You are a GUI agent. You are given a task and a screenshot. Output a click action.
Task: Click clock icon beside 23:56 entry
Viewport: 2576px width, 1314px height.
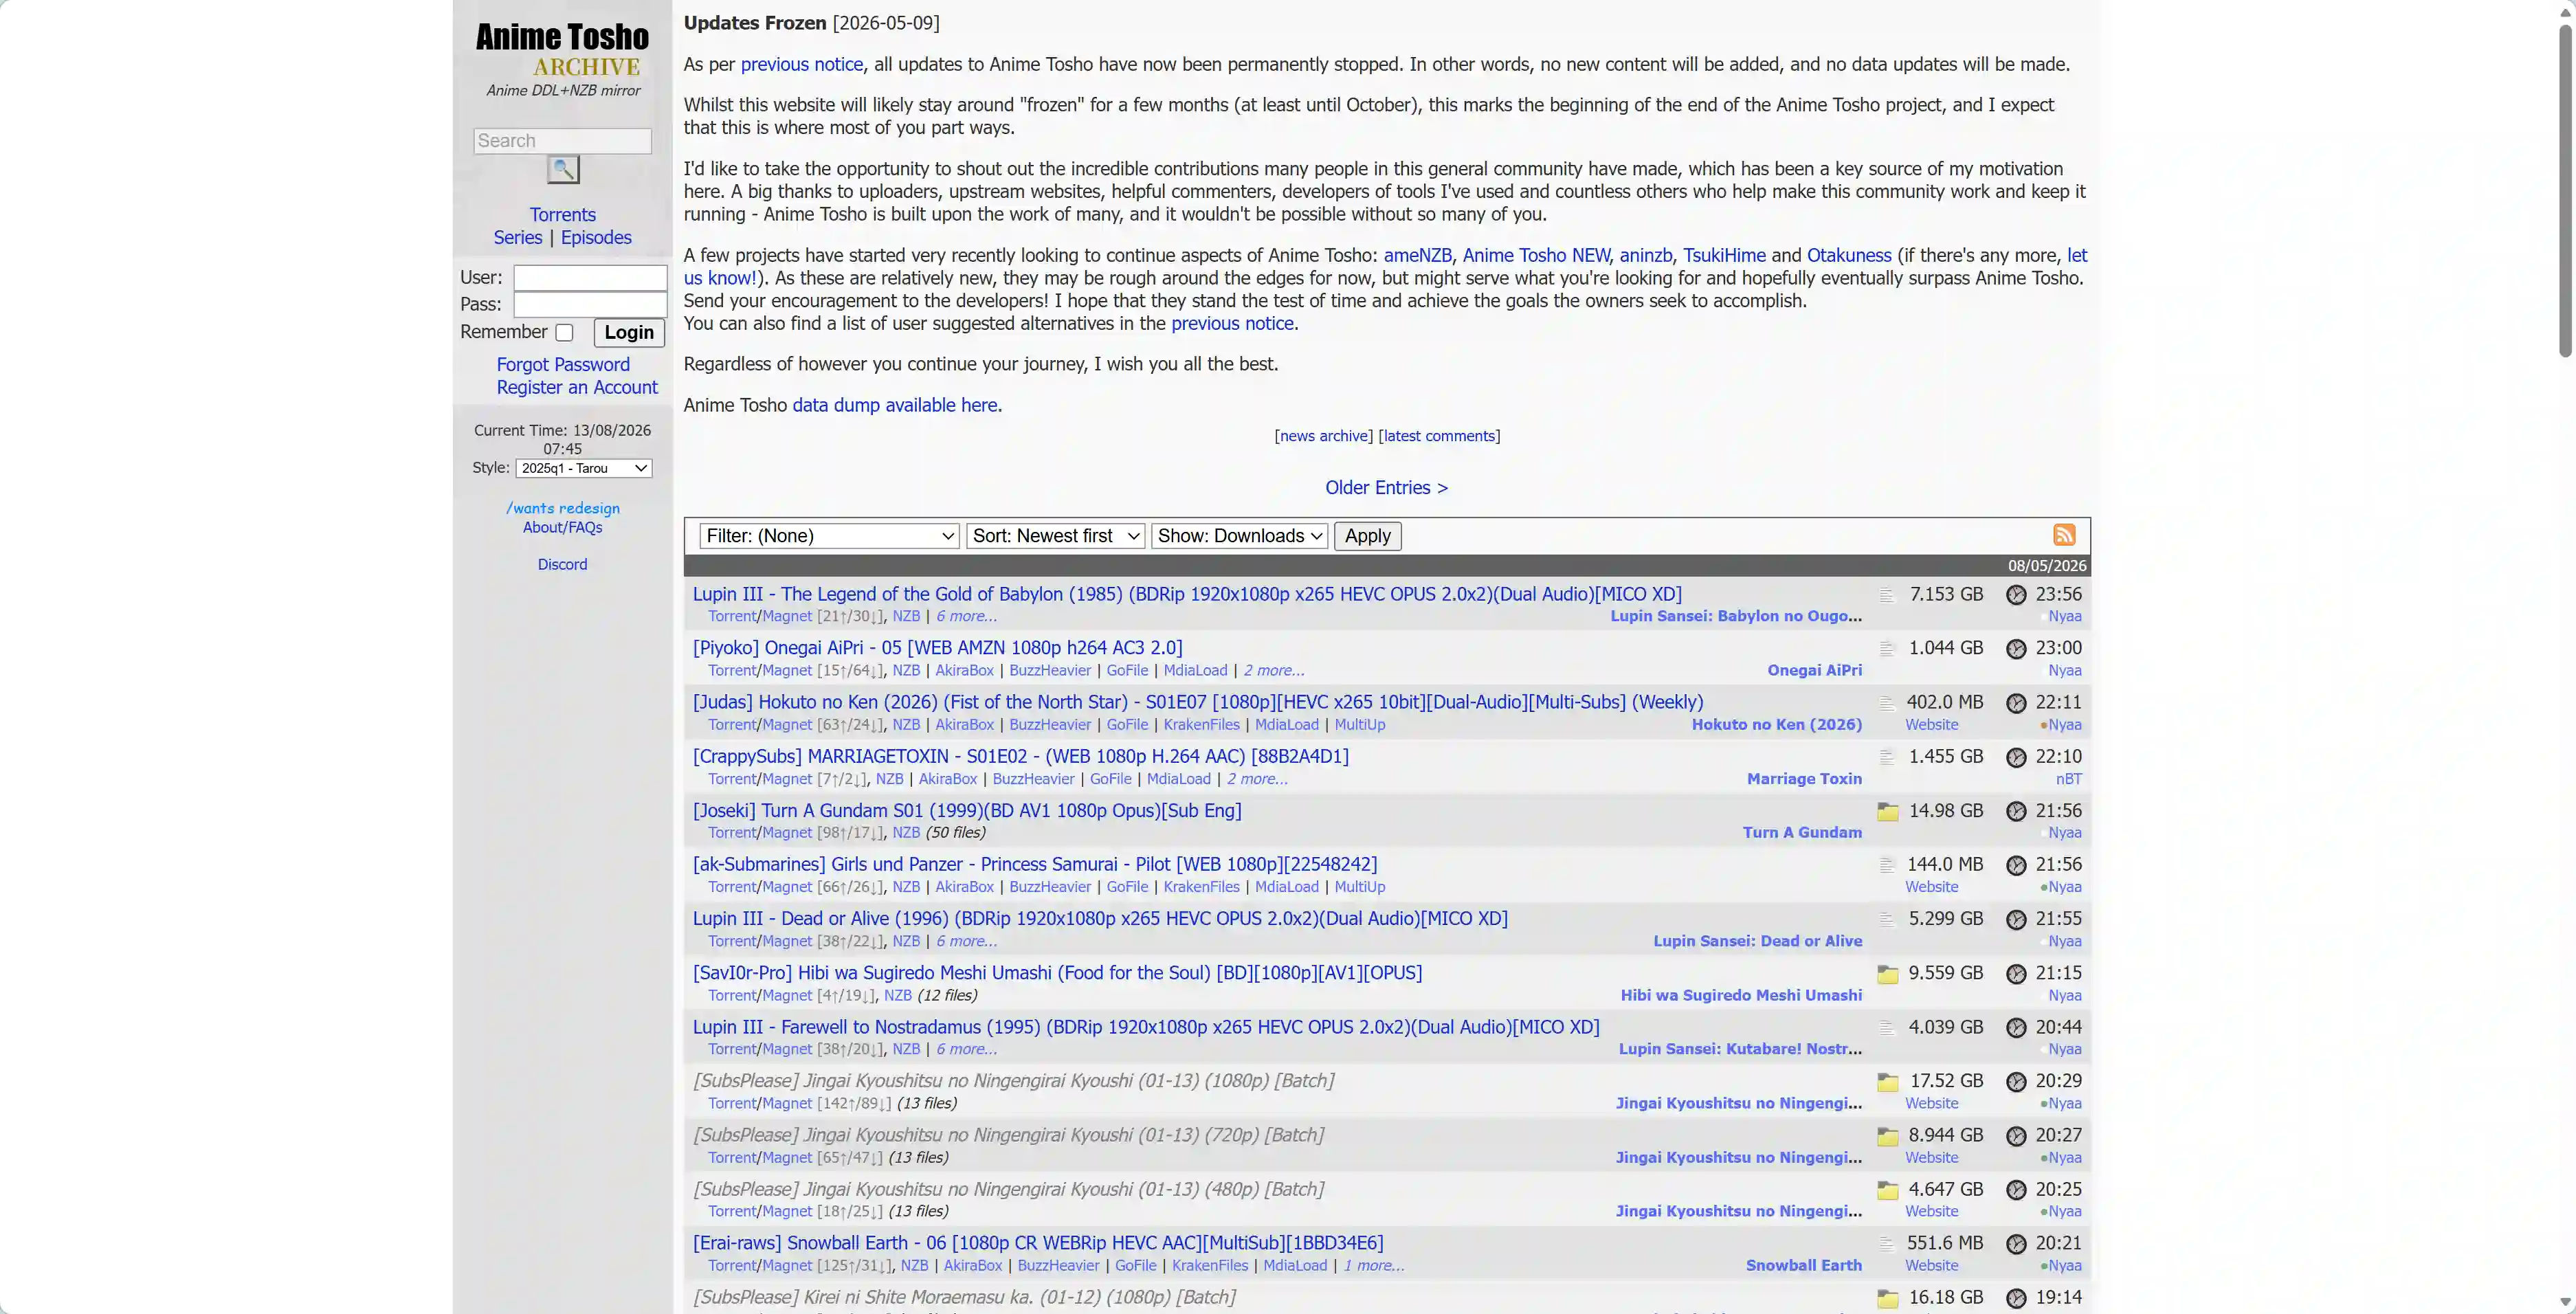click(2016, 595)
